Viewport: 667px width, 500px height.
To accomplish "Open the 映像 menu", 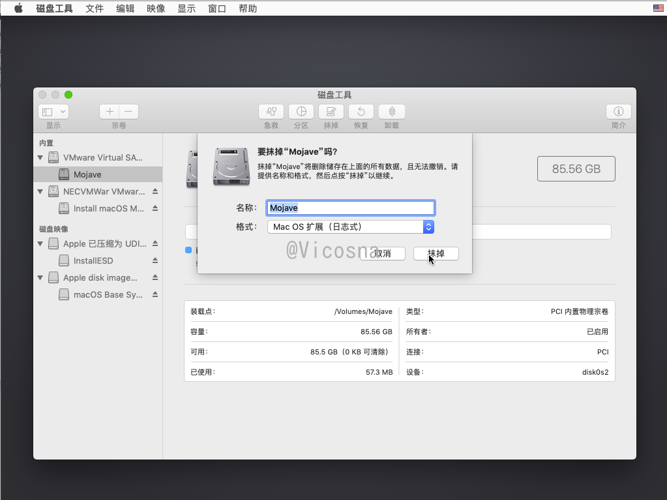I will pos(156,8).
